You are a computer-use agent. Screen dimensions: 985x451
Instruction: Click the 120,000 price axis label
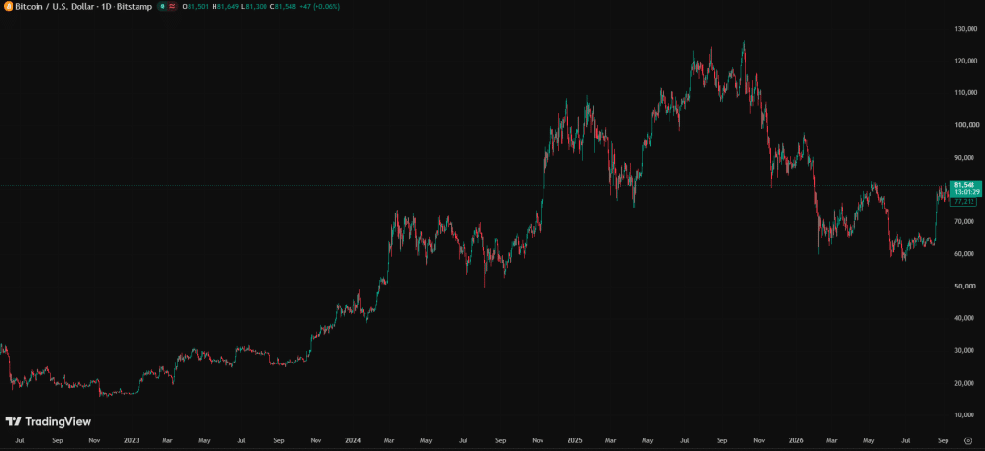pos(964,61)
